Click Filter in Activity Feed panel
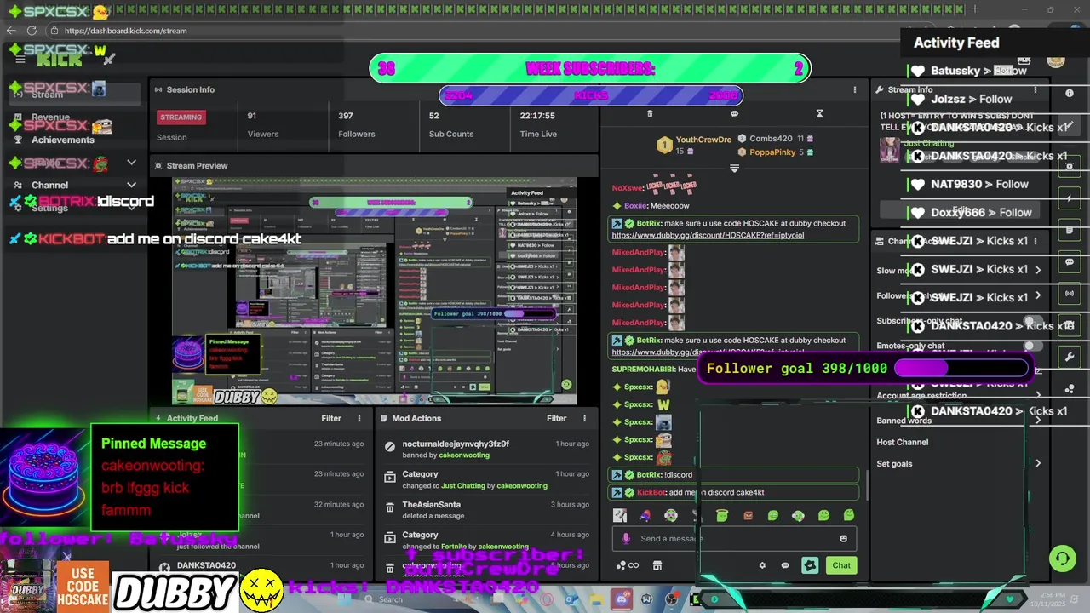Screen dimensions: 1090x613 click(331, 418)
